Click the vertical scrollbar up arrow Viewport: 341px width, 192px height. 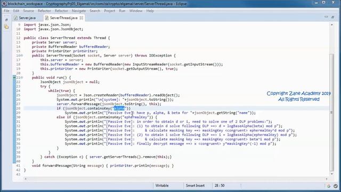pyautogui.click(x=331, y=25)
